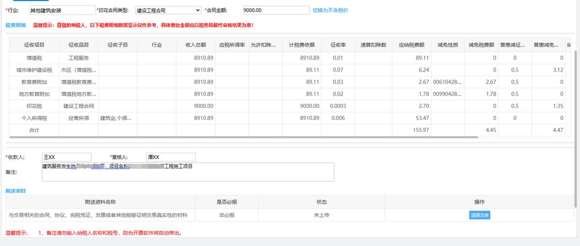Click the 00610428 减免性质 code cell

click(x=448, y=82)
